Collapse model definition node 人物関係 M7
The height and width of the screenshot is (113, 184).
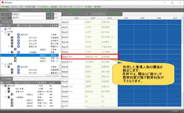6,97
